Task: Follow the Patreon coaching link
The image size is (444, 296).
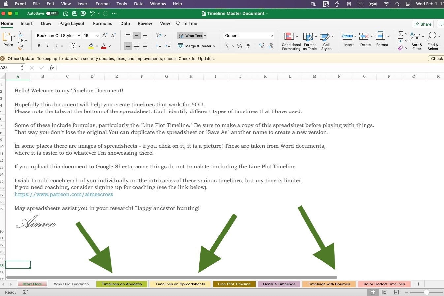Action: (64, 194)
